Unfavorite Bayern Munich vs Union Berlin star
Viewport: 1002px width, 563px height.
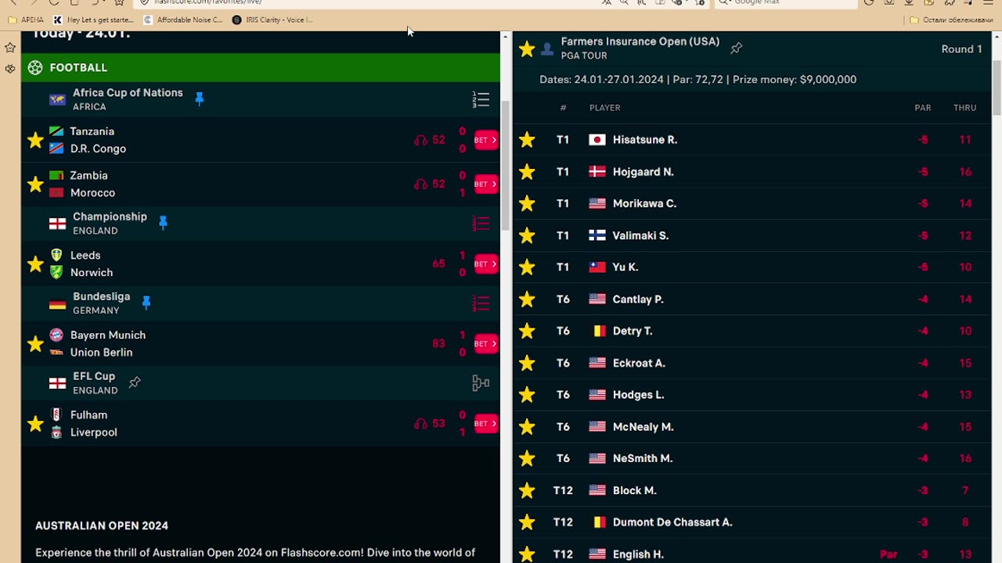pos(35,343)
